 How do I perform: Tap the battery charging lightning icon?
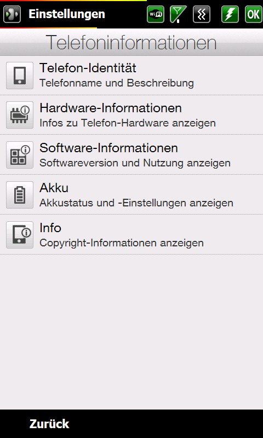click(230, 14)
